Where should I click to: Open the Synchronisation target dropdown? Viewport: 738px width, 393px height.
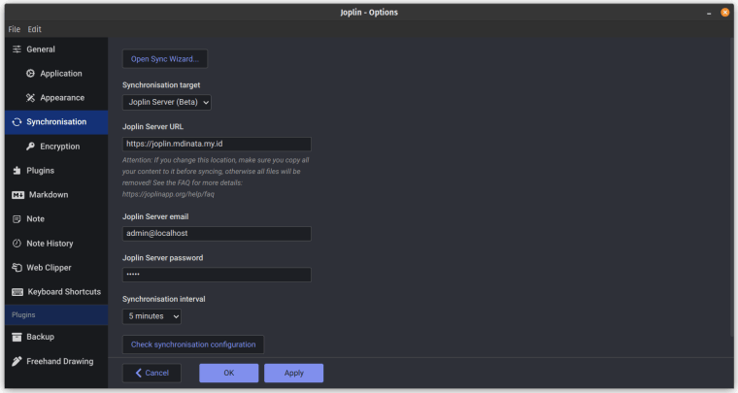tap(167, 103)
